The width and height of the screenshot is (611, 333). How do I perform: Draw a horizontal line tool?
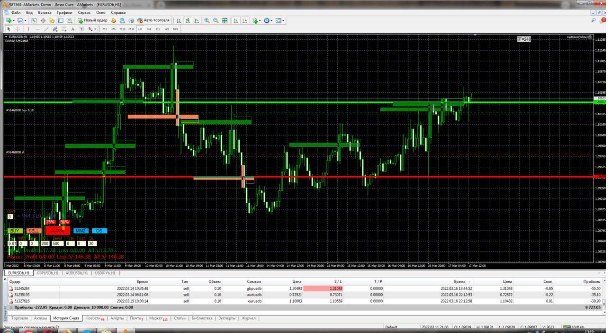tap(37, 29)
